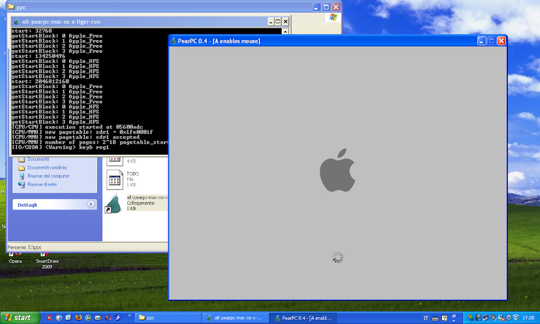Show hidden Quick Launch items via the chevron
The width and height of the screenshot is (540, 324).
click(130, 316)
